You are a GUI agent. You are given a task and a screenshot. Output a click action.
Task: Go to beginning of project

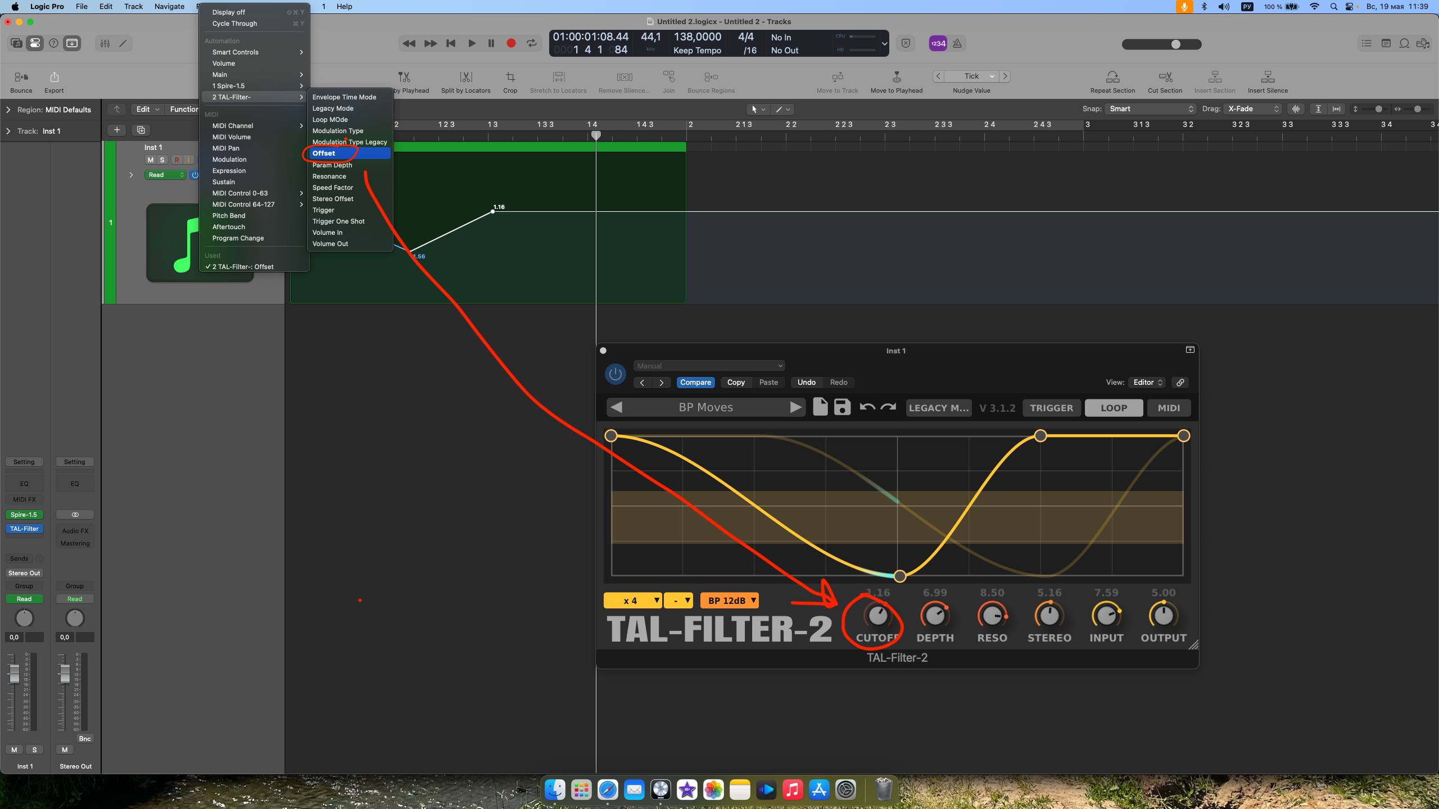click(451, 43)
